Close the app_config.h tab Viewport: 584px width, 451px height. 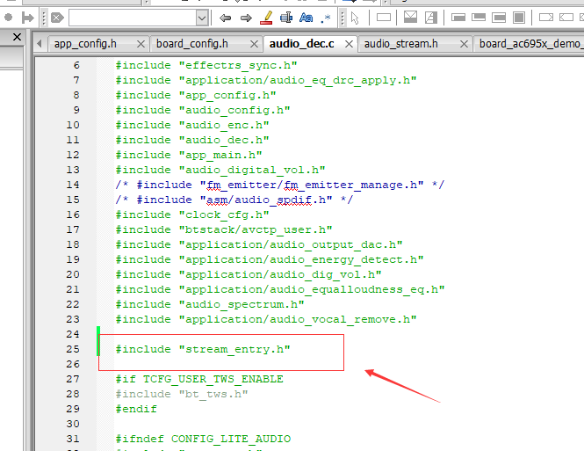pyautogui.click(x=141, y=44)
